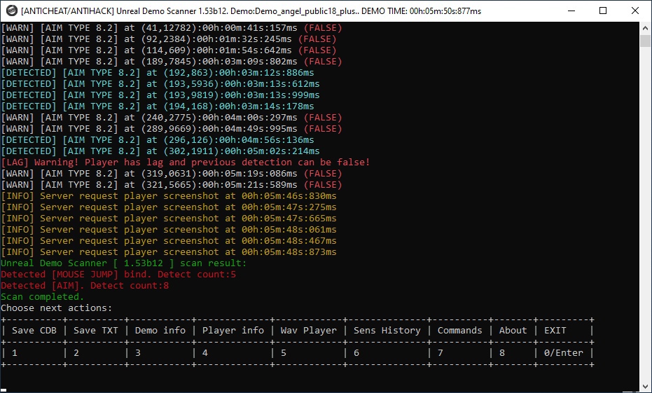652x393 pixels.
Task: Click the DETECTED line at 00h:05m:02s:214ms
Action: (160, 151)
